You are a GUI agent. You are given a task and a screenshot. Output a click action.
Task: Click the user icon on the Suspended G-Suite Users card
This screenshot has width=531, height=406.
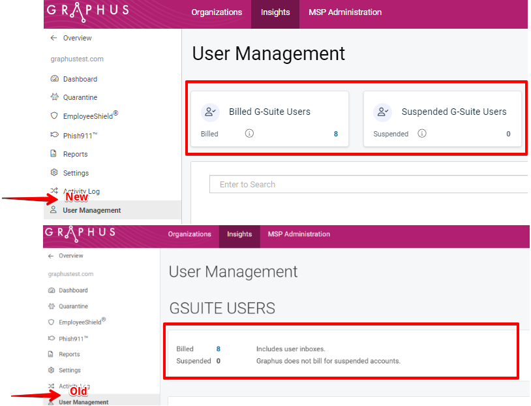click(383, 112)
